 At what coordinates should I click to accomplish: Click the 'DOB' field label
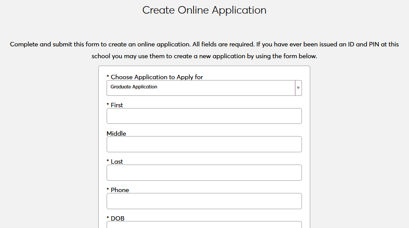(118, 218)
